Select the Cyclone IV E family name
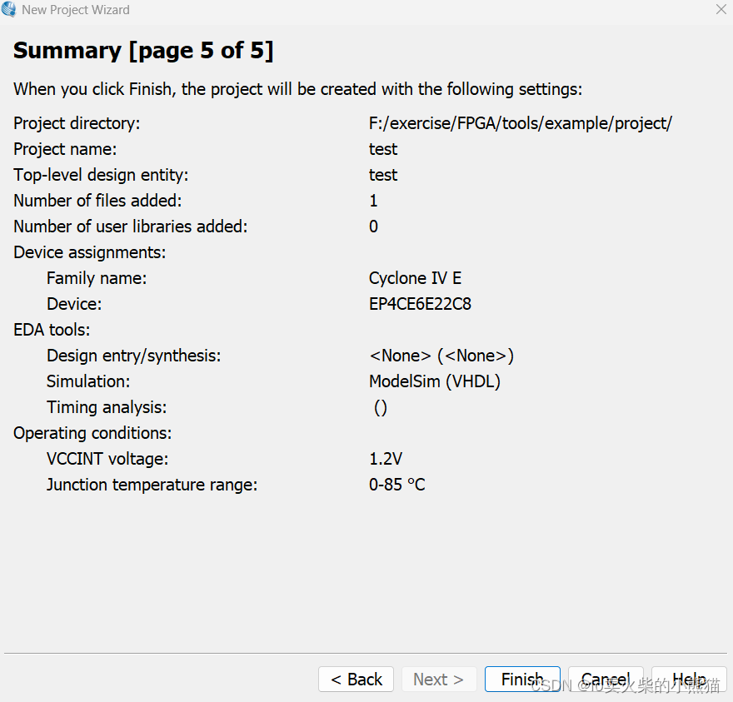The height and width of the screenshot is (702, 733). 415,278
